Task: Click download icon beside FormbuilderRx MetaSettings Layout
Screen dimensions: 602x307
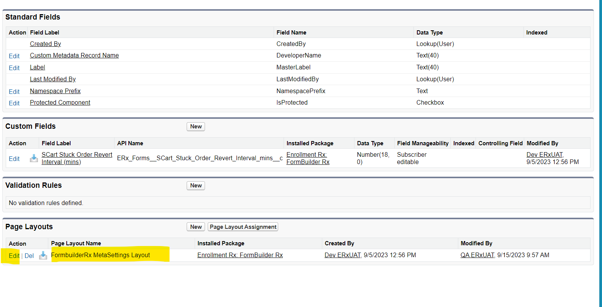Action: (43, 256)
